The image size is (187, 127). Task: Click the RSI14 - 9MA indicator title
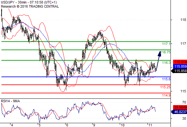[x=10, y=101]
